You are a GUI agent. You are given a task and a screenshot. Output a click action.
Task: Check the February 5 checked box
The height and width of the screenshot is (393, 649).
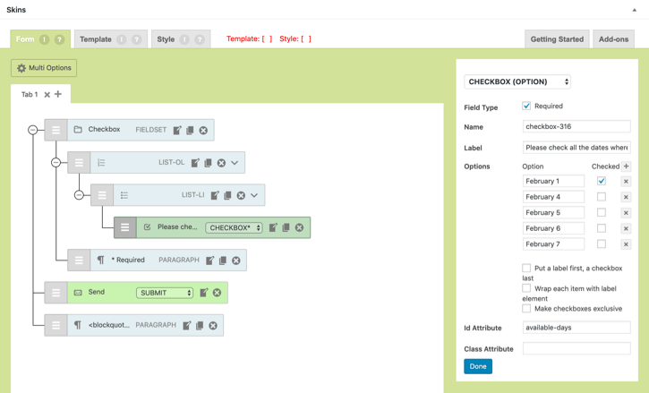click(602, 213)
